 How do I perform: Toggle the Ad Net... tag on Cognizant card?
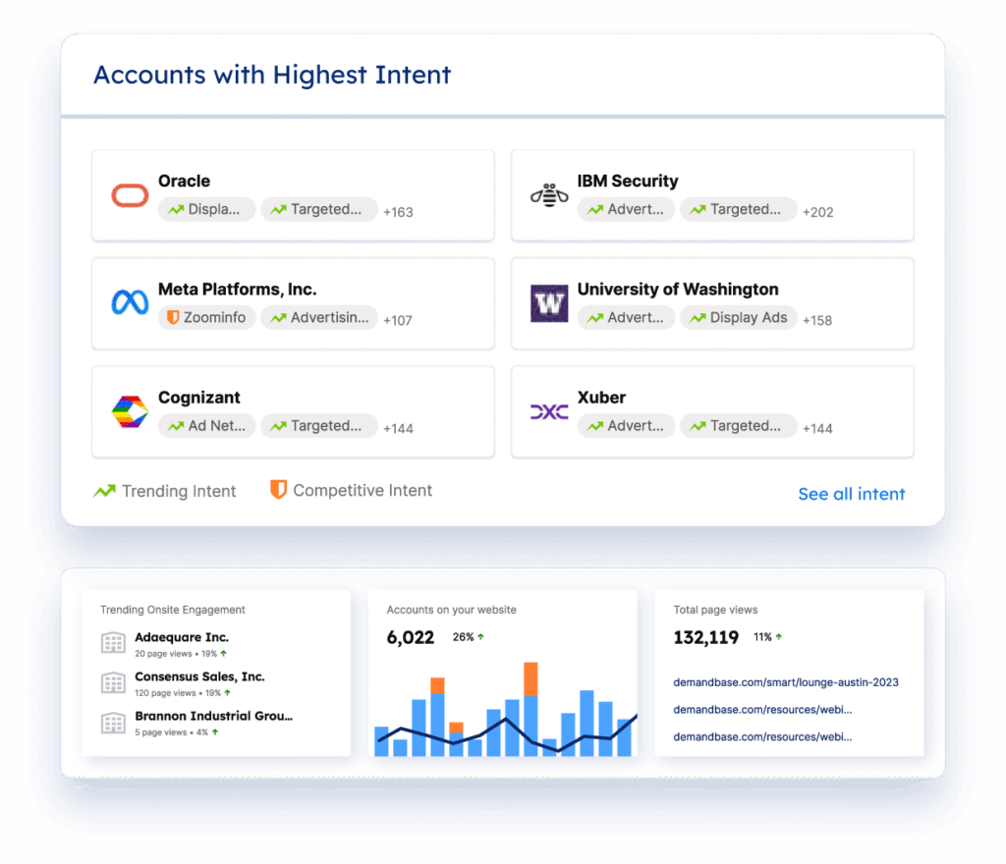click(x=206, y=425)
